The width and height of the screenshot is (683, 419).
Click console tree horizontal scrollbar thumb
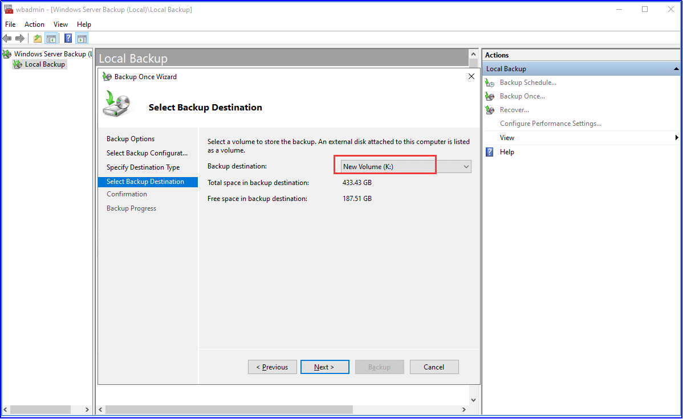tap(40, 409)
